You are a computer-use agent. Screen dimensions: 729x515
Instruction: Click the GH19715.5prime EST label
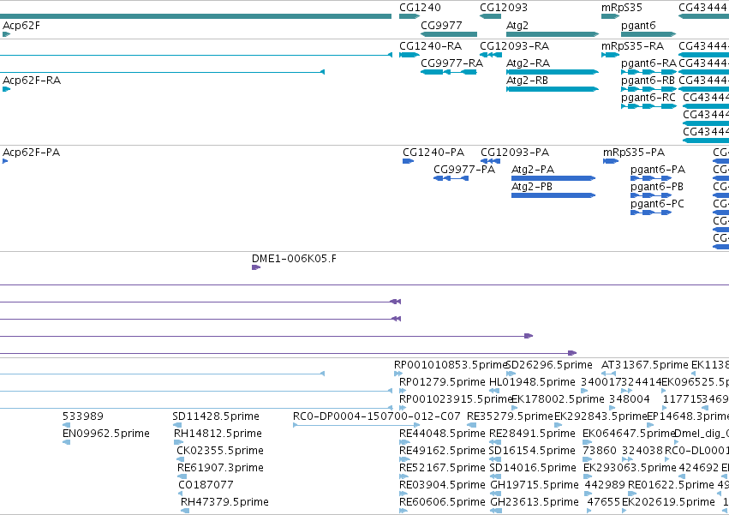click(535, 485)
